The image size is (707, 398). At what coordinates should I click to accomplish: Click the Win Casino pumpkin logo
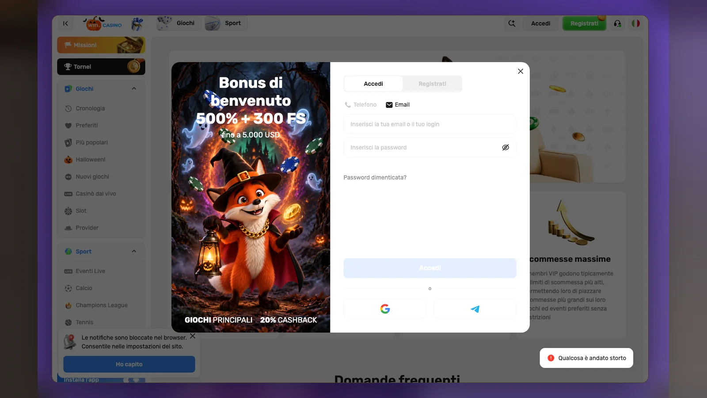point(103,23)
